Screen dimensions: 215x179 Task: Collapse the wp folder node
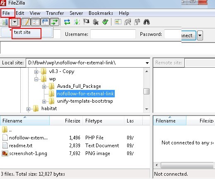[36, 79]
